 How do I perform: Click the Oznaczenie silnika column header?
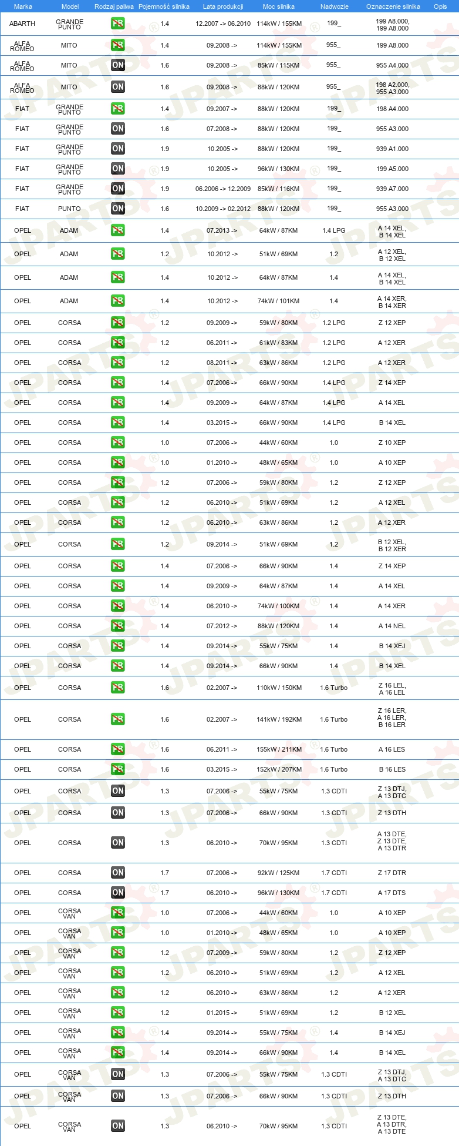393,6
